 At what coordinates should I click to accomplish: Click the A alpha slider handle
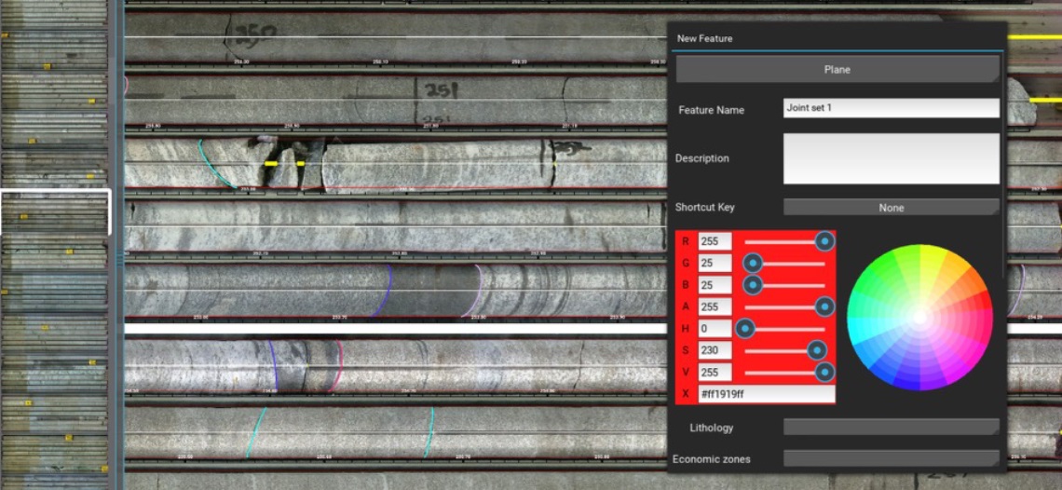(824, 306)
